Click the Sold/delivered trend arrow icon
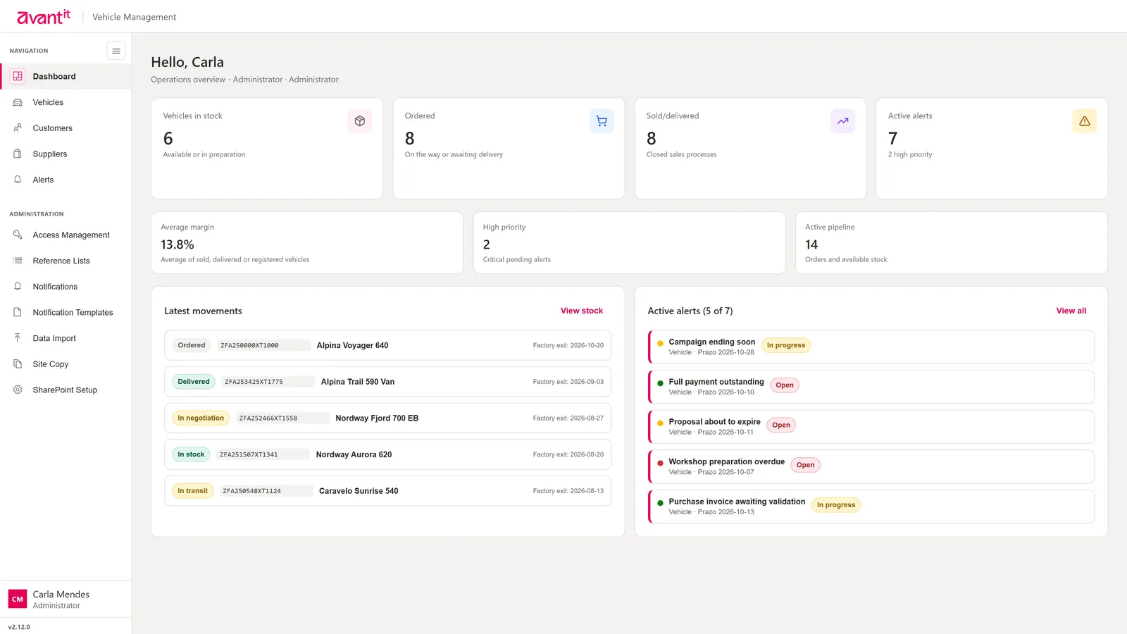1127x634 pixels. [x=843, y=121]
